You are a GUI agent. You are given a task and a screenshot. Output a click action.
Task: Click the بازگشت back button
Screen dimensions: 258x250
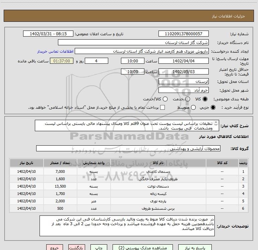coord(77,248)
